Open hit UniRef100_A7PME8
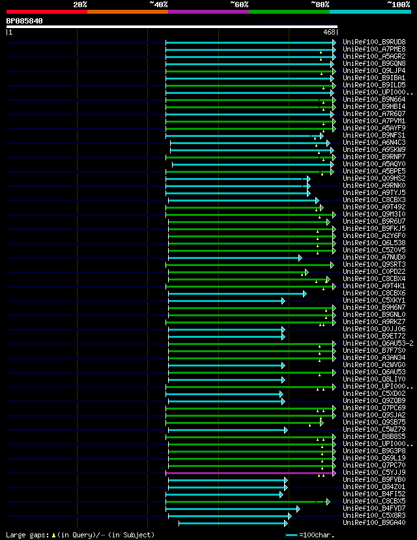 click(374, 50)
